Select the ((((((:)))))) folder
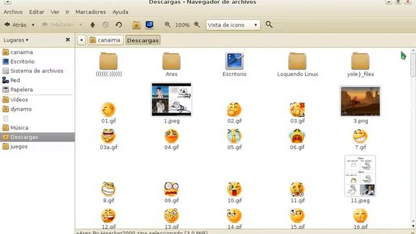 point(109,64)
